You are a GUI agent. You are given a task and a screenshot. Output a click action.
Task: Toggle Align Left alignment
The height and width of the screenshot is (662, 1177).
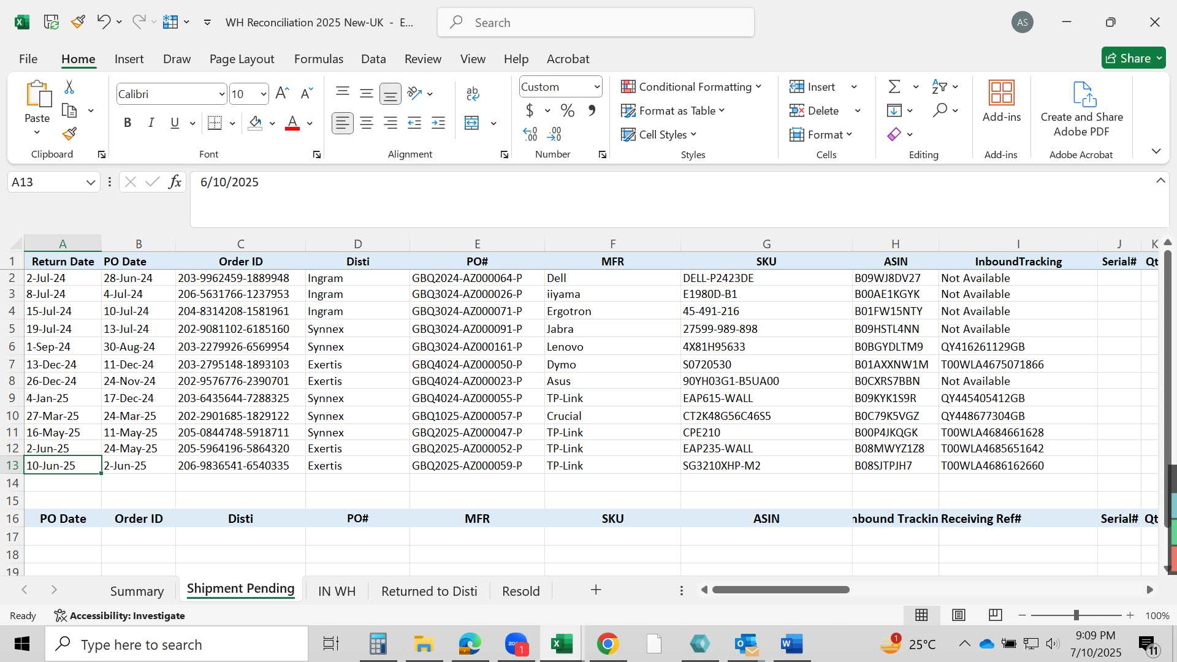tap(342, 123)
